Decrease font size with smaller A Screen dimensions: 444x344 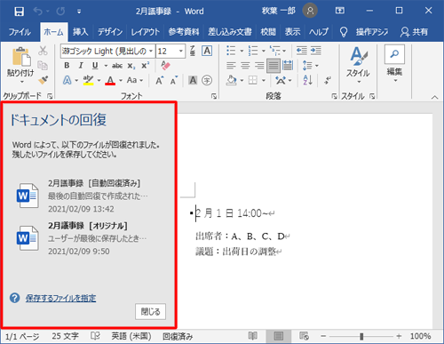(174, 80)
